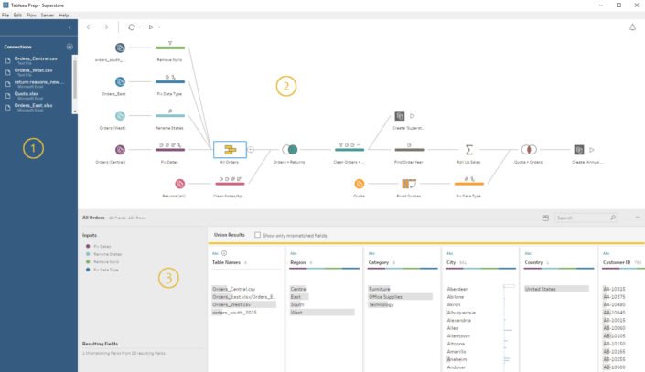The width and height of the screenshot is (645, 372).
Task: Click the plus icon after All Orders
Action: point(251,150)
